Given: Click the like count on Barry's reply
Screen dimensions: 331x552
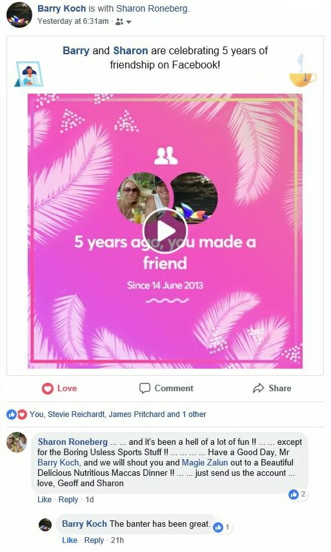Looking at the screenshot, I should (222, 527).
